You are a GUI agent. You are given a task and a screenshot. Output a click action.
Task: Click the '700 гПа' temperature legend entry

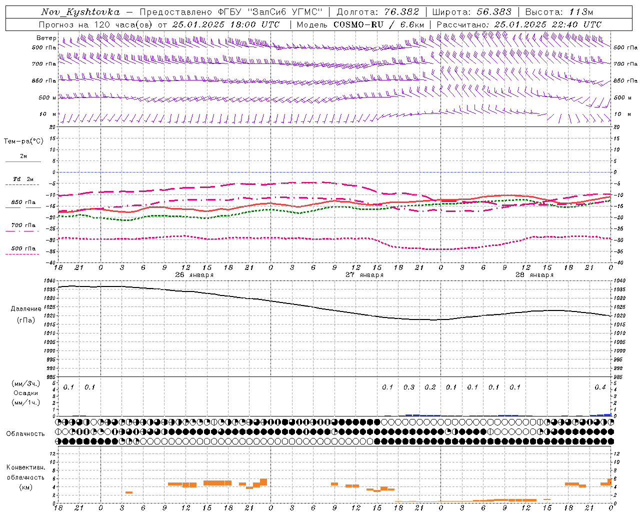point(23,225)
